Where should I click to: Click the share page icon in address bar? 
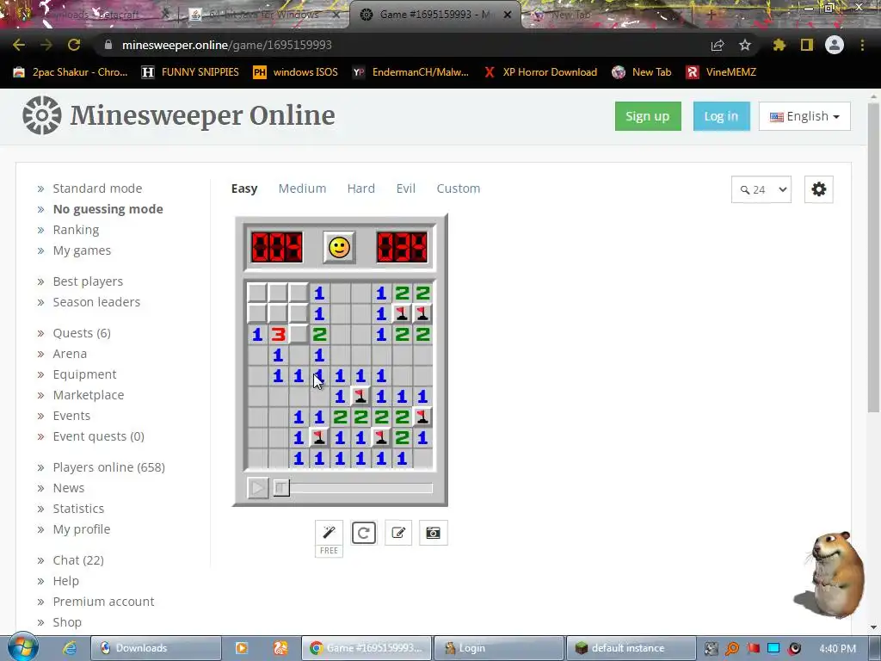(x=718, y=45)
